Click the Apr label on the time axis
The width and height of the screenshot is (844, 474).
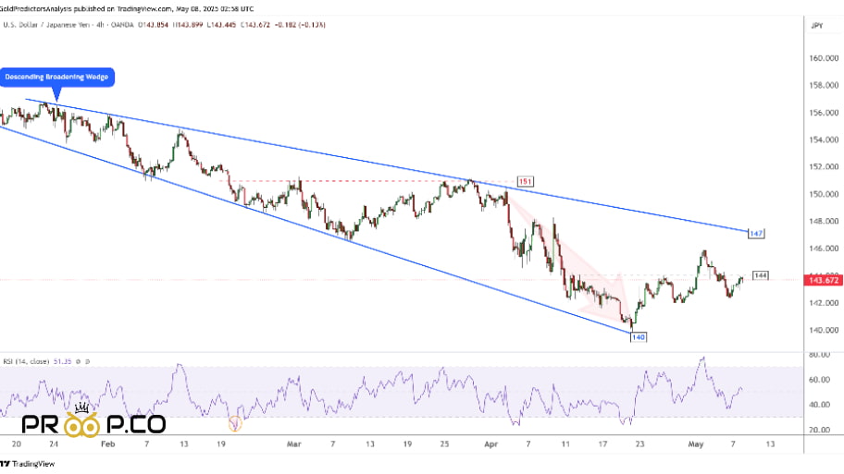tap(490, 444)
